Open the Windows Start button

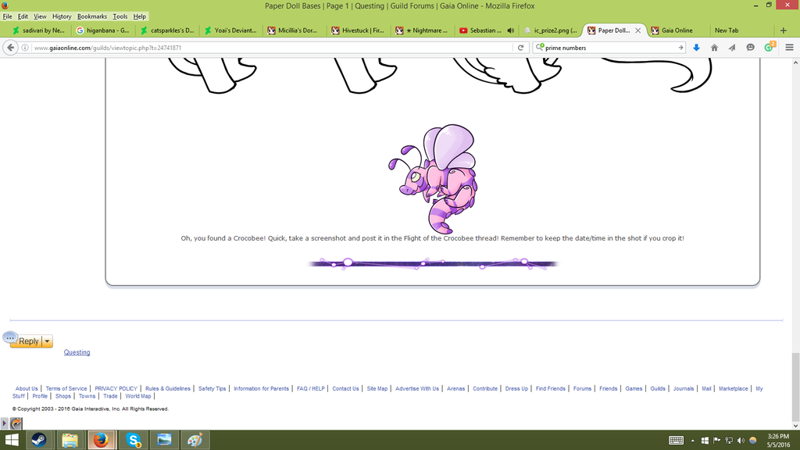click(12, 440)
